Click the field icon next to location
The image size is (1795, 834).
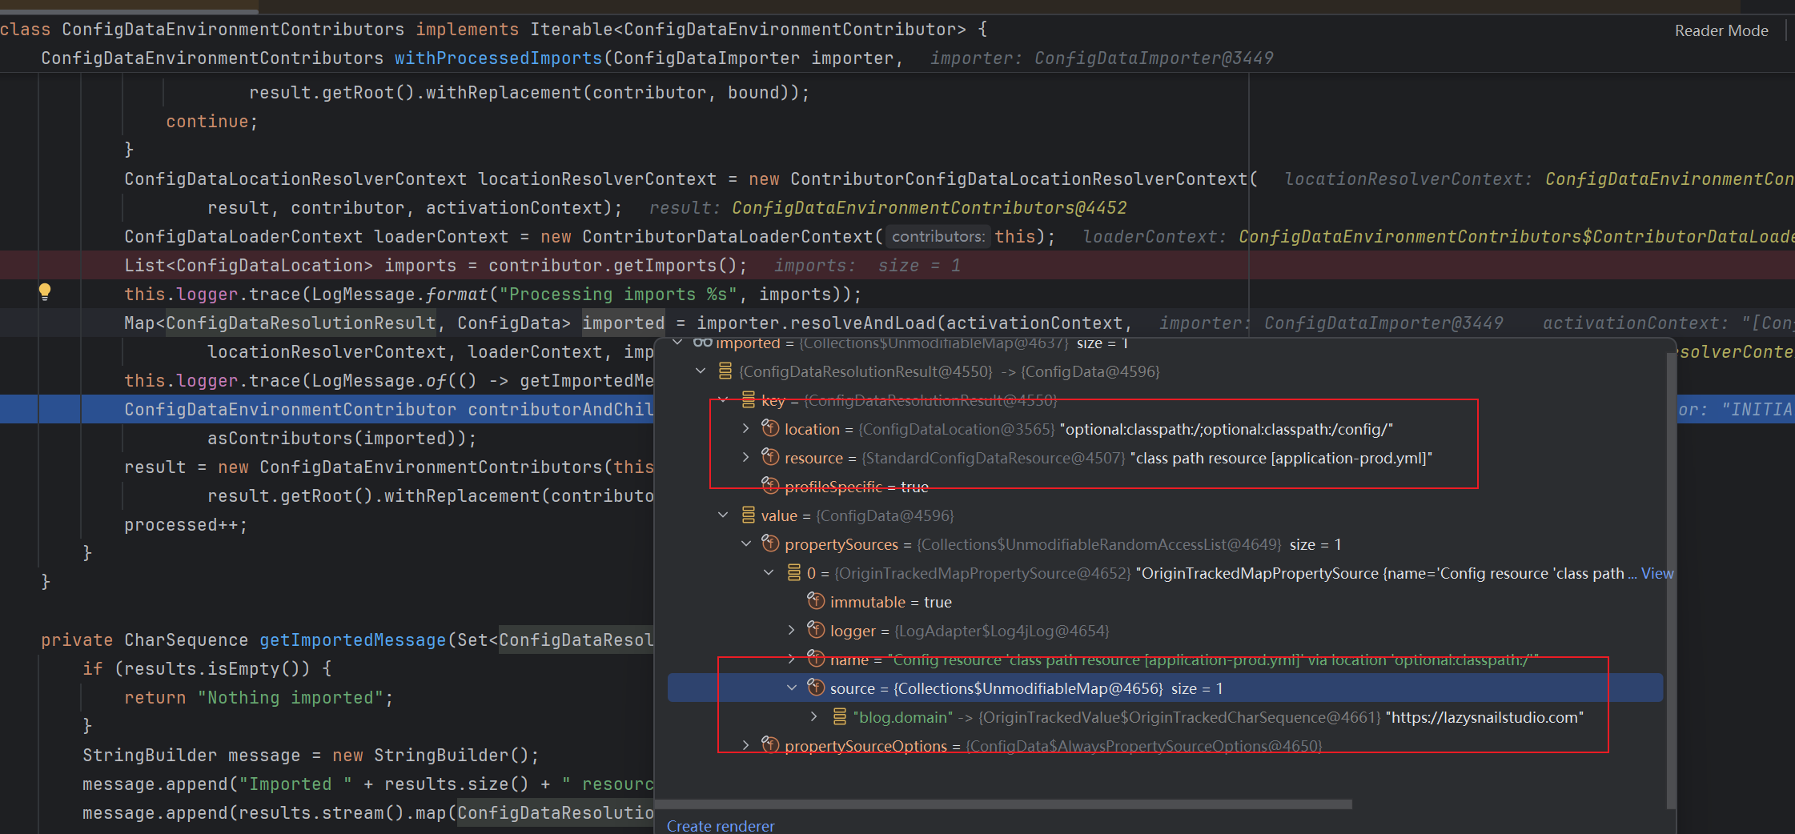point(770,429)
